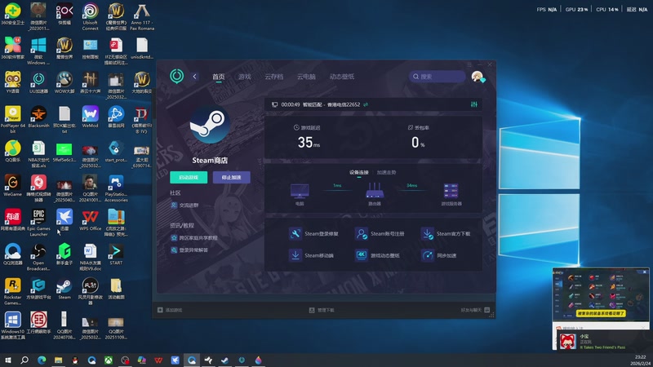Open acceleration settings sliders icon

click(474, 104)
